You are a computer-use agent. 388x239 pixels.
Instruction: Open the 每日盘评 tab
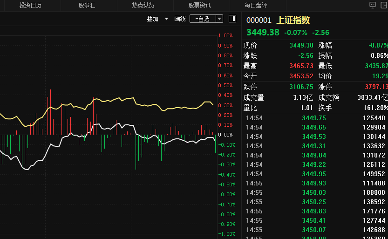[x=256, y=5]
